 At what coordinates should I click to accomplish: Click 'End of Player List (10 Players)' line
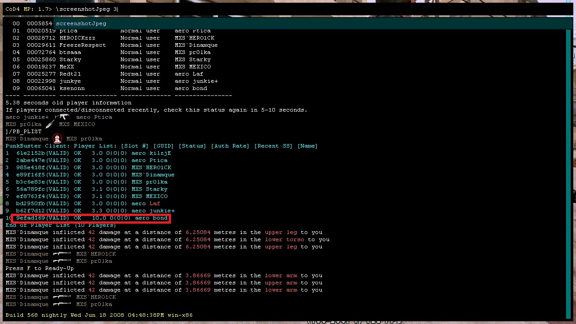click(x=61, y=225)
